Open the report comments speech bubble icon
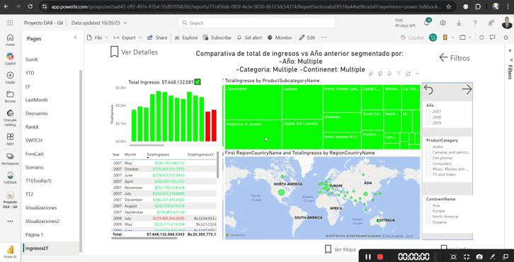Image resolution: width=514 pixels, height=262 pixels. pos(492,38)
